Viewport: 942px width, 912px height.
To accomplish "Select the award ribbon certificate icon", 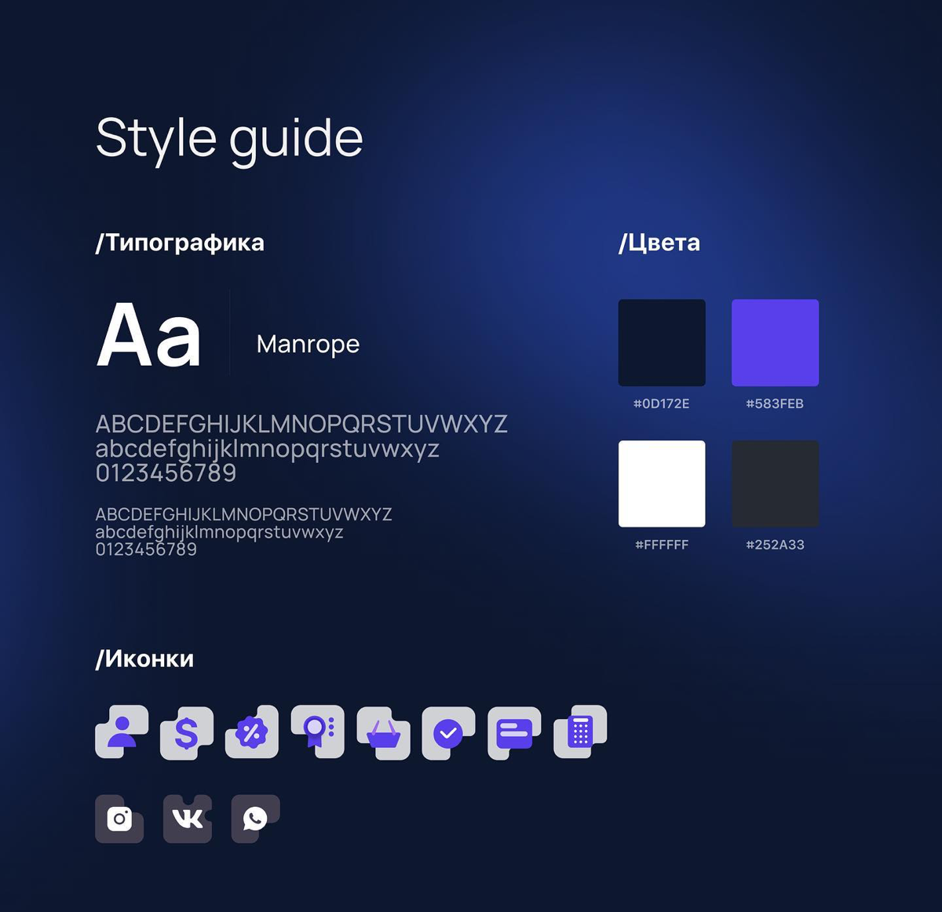I will click(317, 731).
